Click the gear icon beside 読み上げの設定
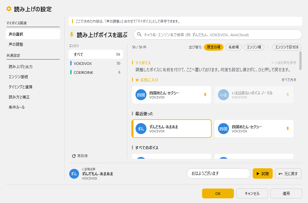This screenshot has height=203, width=308. click(x=9, y=9)
